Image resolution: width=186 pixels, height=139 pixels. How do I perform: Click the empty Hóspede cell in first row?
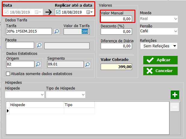(37, 111)
